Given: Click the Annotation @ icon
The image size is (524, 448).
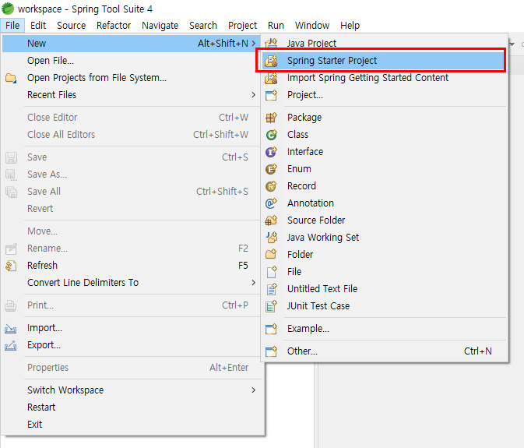Looking at the screenshot, I should pyautogui.click(x=271, y=203).
